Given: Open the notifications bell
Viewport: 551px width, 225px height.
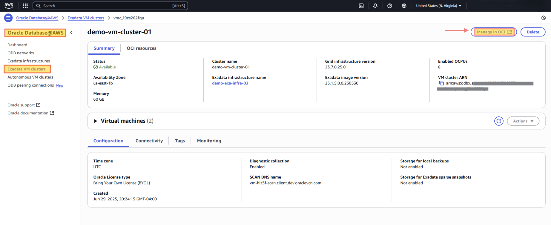Looking at the screenshot, I should (375, 6).
